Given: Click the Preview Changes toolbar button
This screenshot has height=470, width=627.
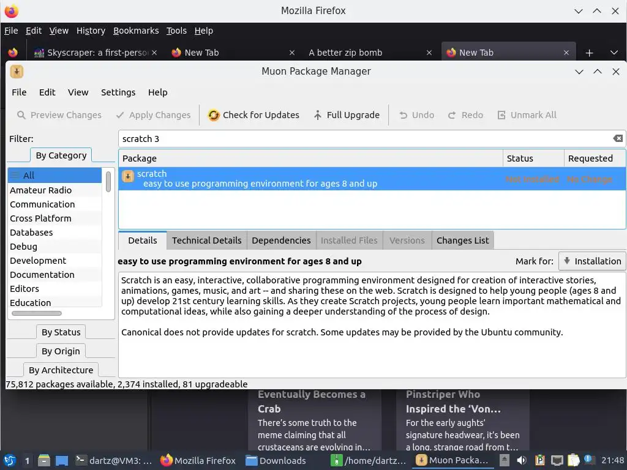Looking at the screenshot, I should tap(59, 115).
